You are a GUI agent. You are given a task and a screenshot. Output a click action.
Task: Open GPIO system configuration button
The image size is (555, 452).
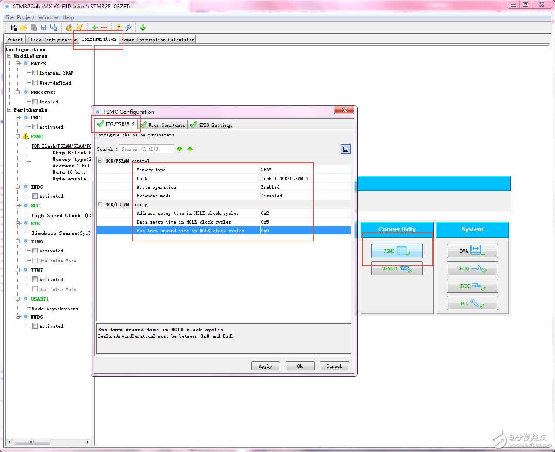coord(472,268)
